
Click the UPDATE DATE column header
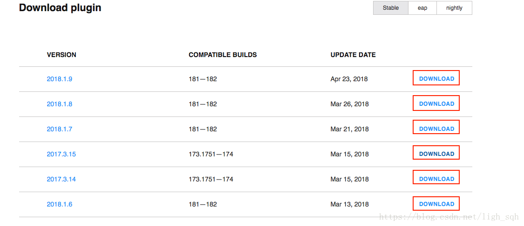pyautogui.click(x=353, y=55)
